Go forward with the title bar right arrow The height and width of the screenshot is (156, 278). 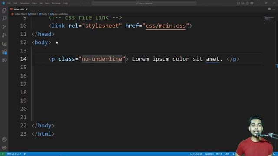point(88,3)
